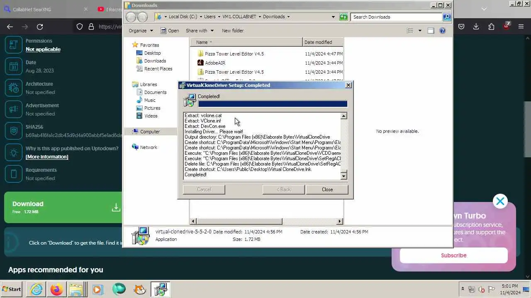The image size is (531, 298).
Task: Click New folder in Explorer toolbar
Action: pos(233,31)
